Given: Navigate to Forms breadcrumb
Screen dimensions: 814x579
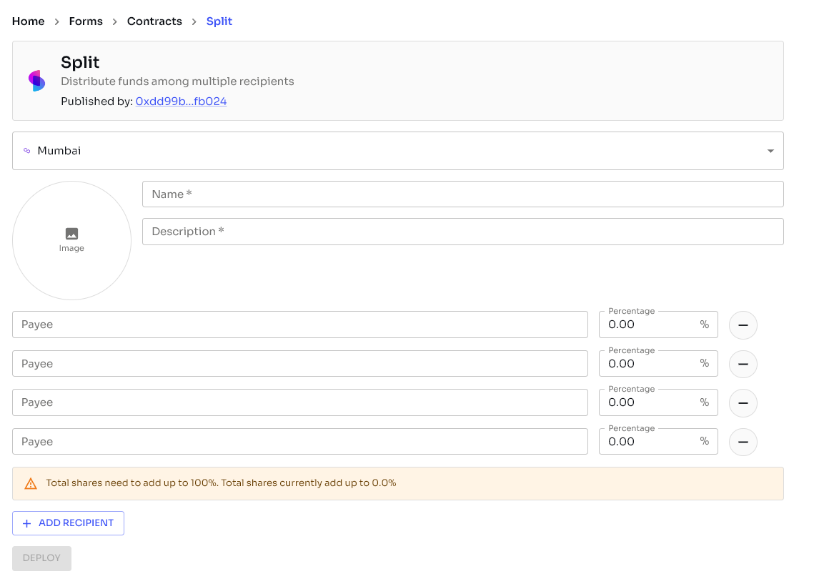Looking at the screenshot, I should click(x=86, y=21).
